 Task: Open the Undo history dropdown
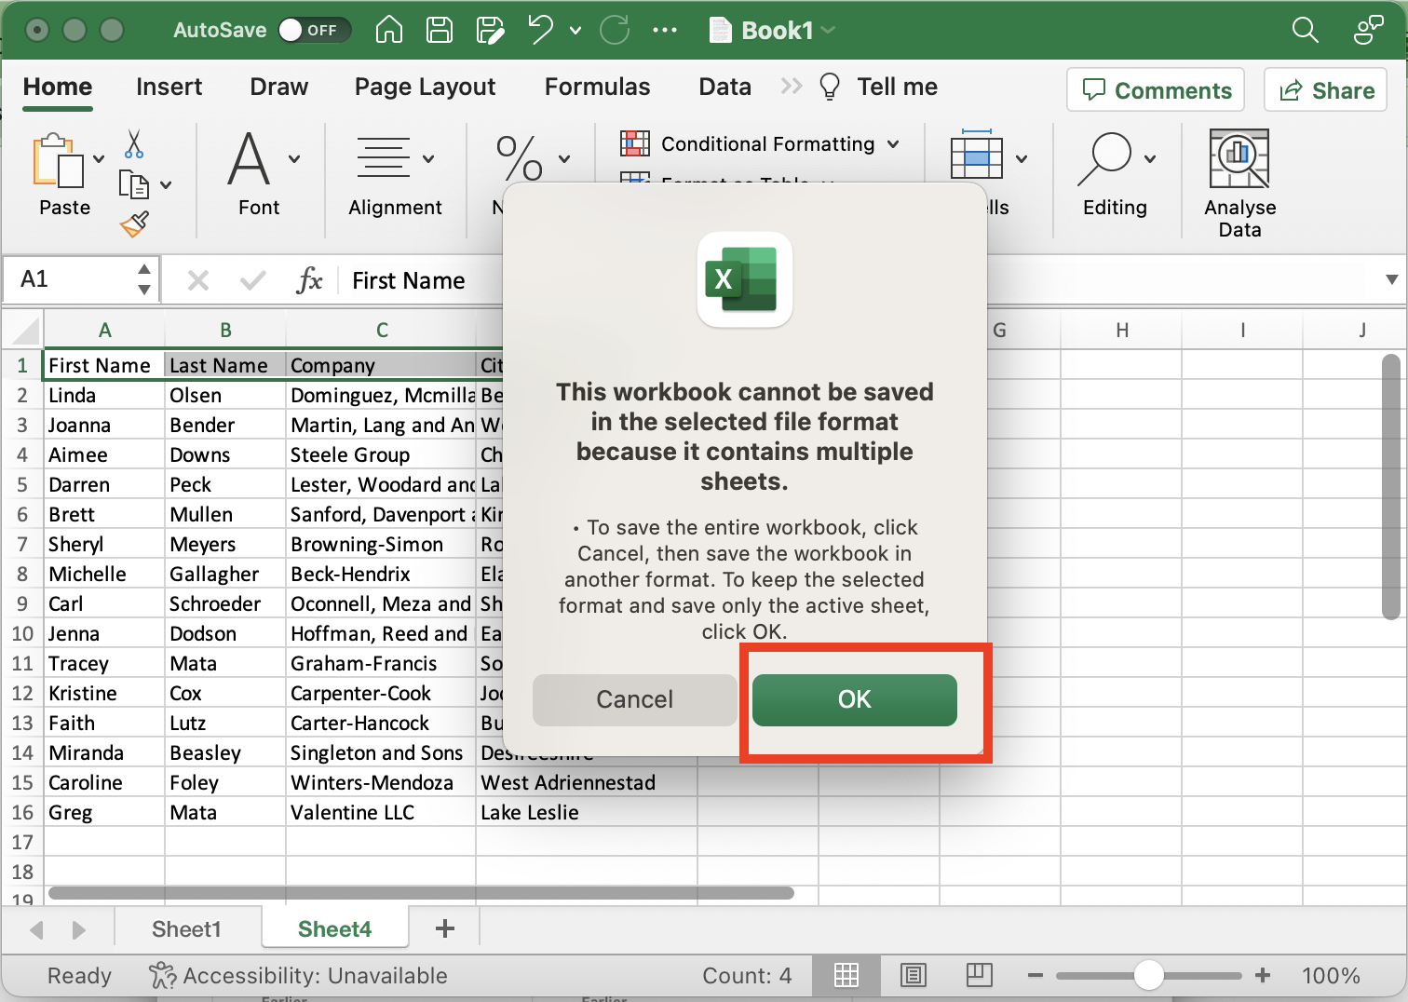pyautogui.click(x=575, y=30)
